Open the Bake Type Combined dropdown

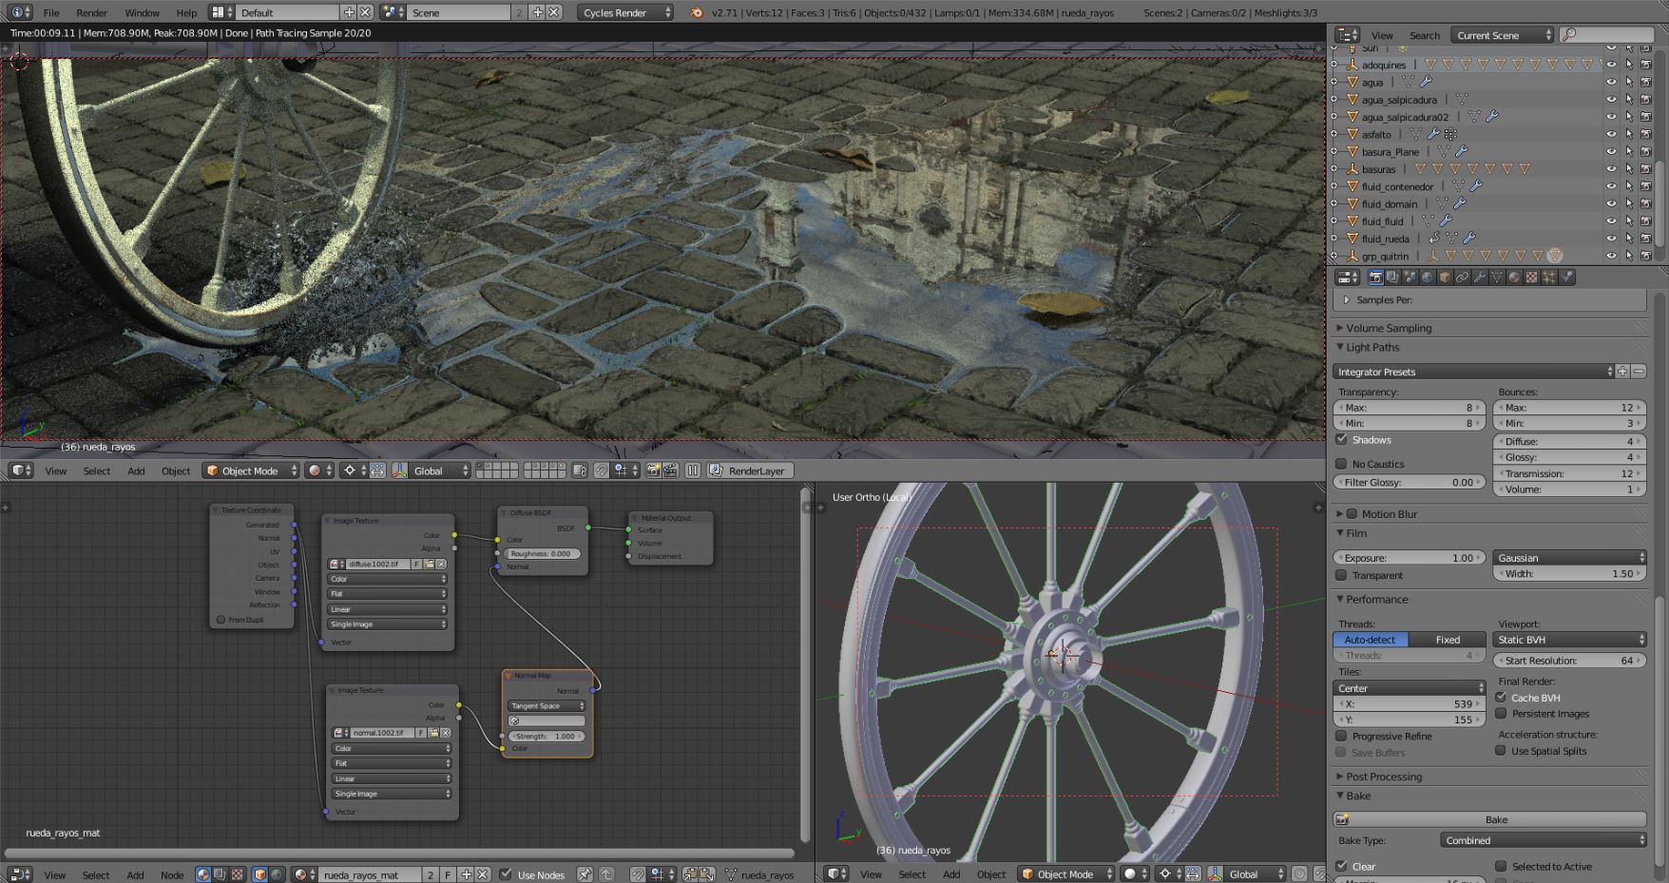coord(1543,840)
